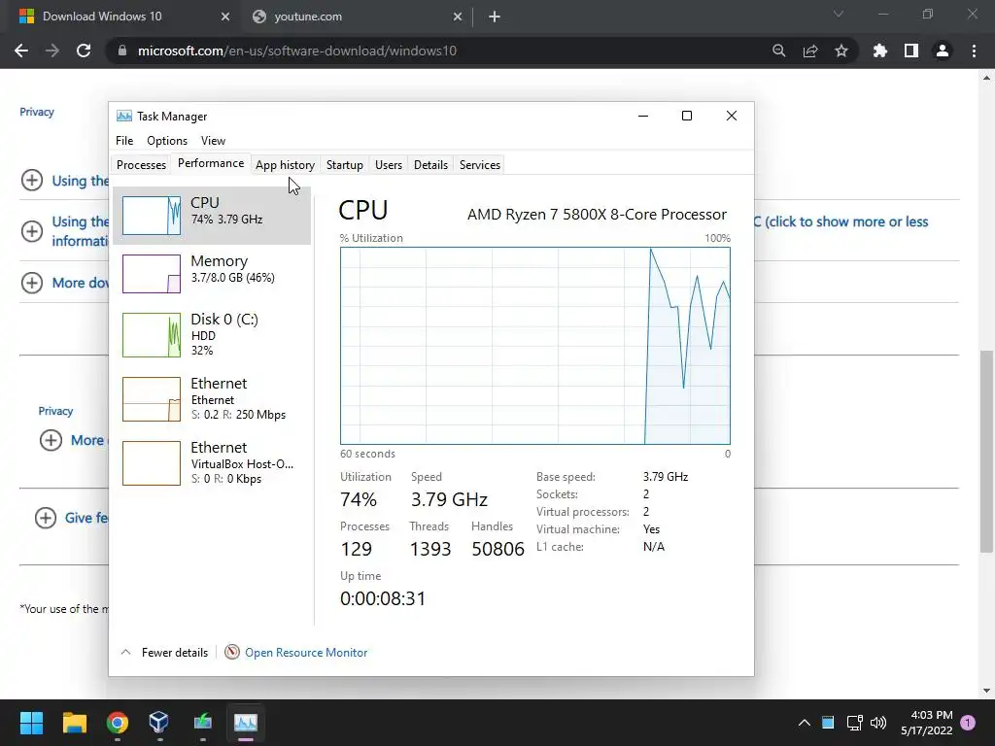
Task: Expand the 'Give fe' section plus icon
Action: pyautogui.click(x=45, y=518)
